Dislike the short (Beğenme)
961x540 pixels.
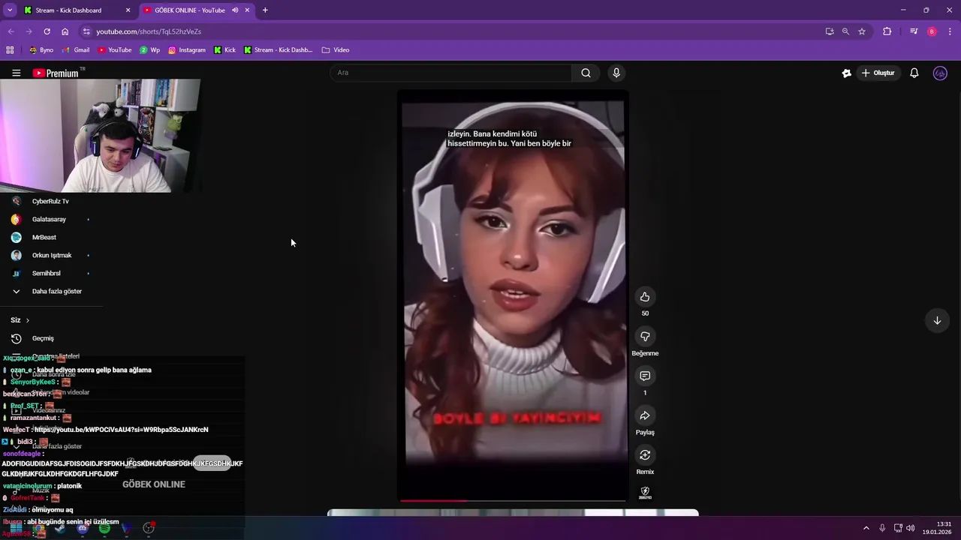click(644, 337)
